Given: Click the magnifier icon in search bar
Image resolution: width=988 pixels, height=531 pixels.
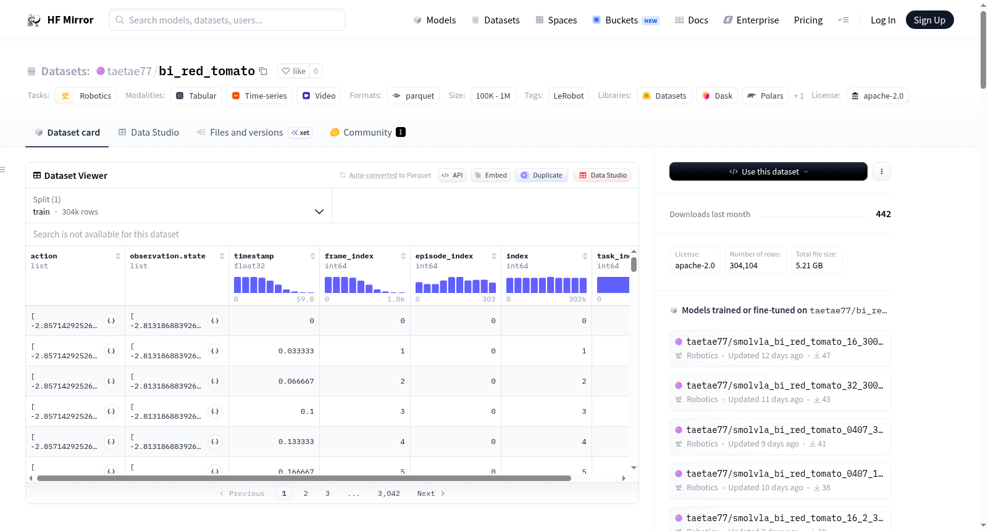Looking at the screenshot, I should (120, 20).
